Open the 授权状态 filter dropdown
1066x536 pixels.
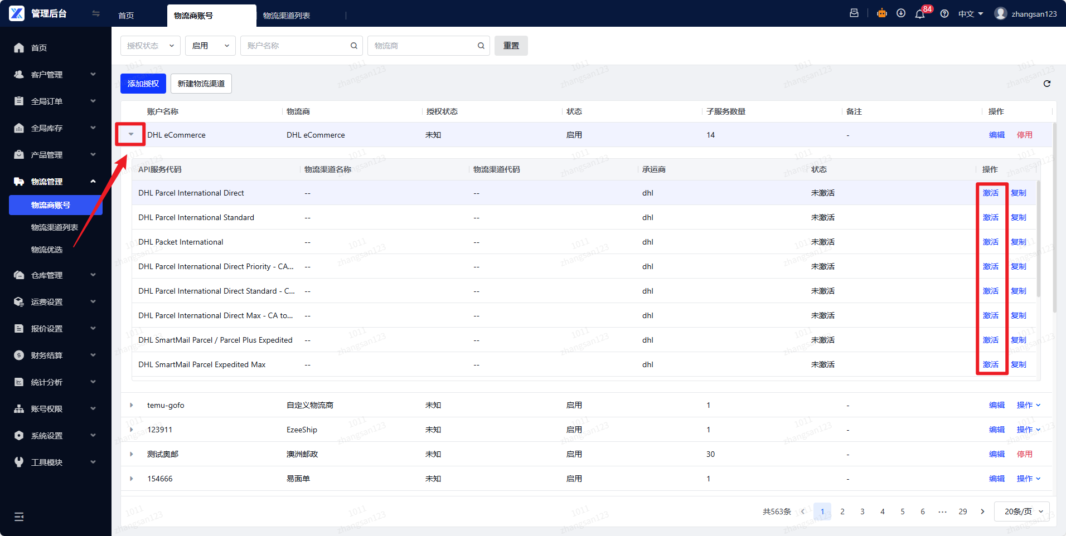tap(150, 46)
